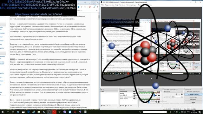Open Calculator from the taskbar
203x114 pixels.
click(x=85, y=112)
